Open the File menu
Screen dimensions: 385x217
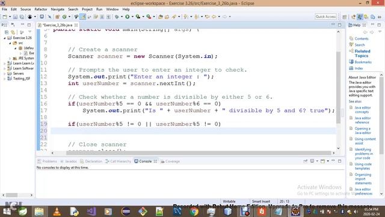pyautogui.click(x=4, y=10)
